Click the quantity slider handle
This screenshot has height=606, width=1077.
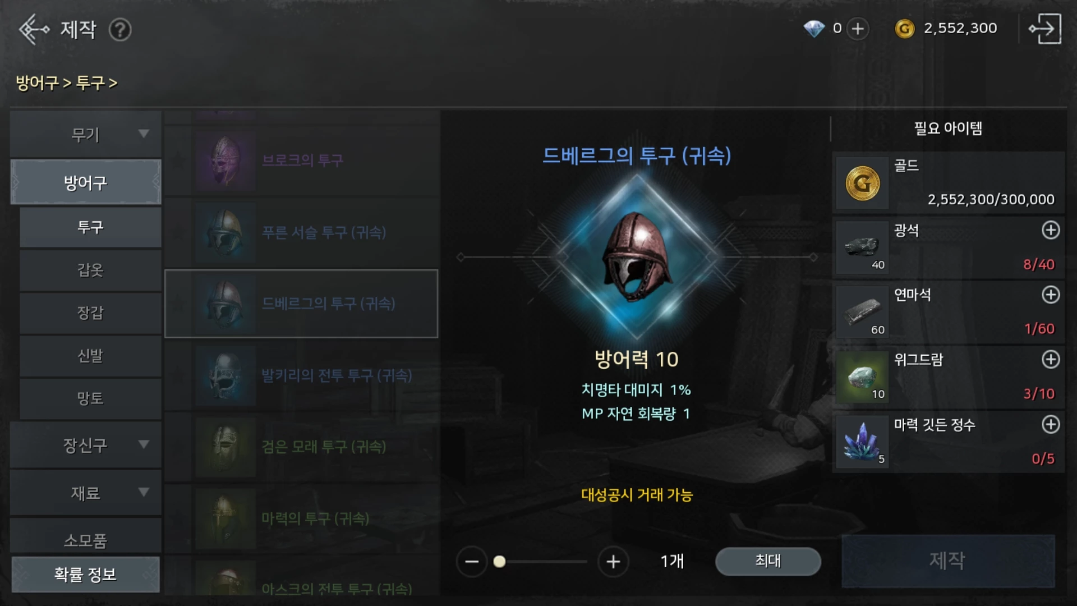click(x=499, y=561)
